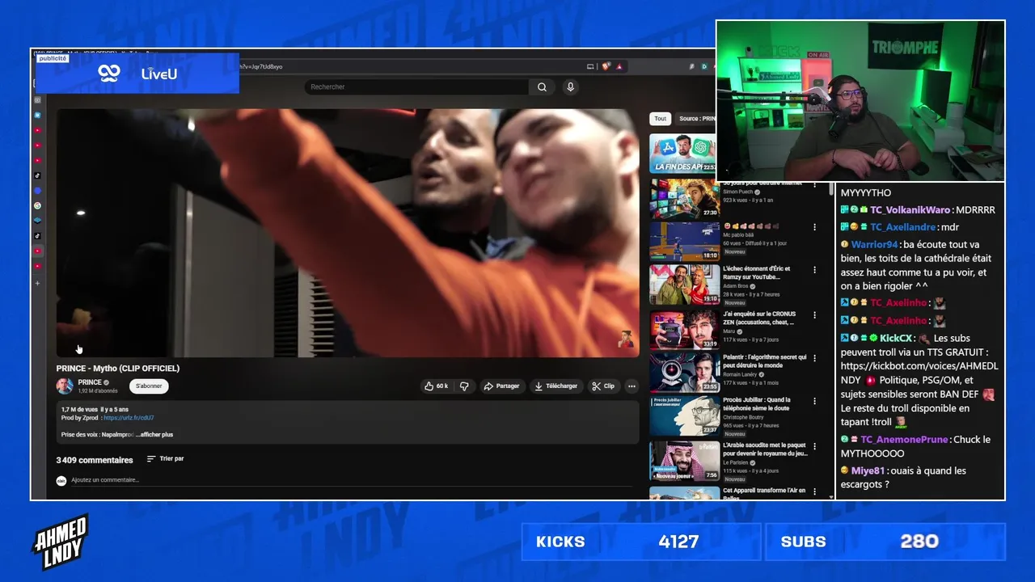Click the Partager share arrow button

coord(501,386)
